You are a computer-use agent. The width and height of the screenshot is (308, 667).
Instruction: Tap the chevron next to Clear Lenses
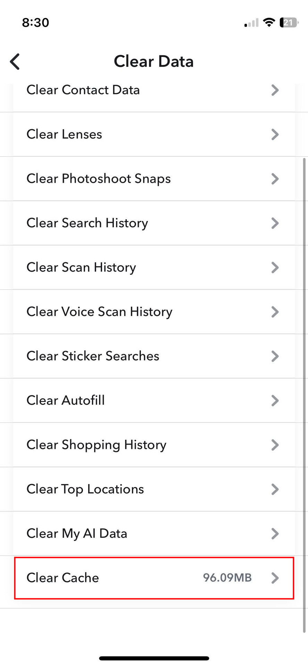click(275, 134)
